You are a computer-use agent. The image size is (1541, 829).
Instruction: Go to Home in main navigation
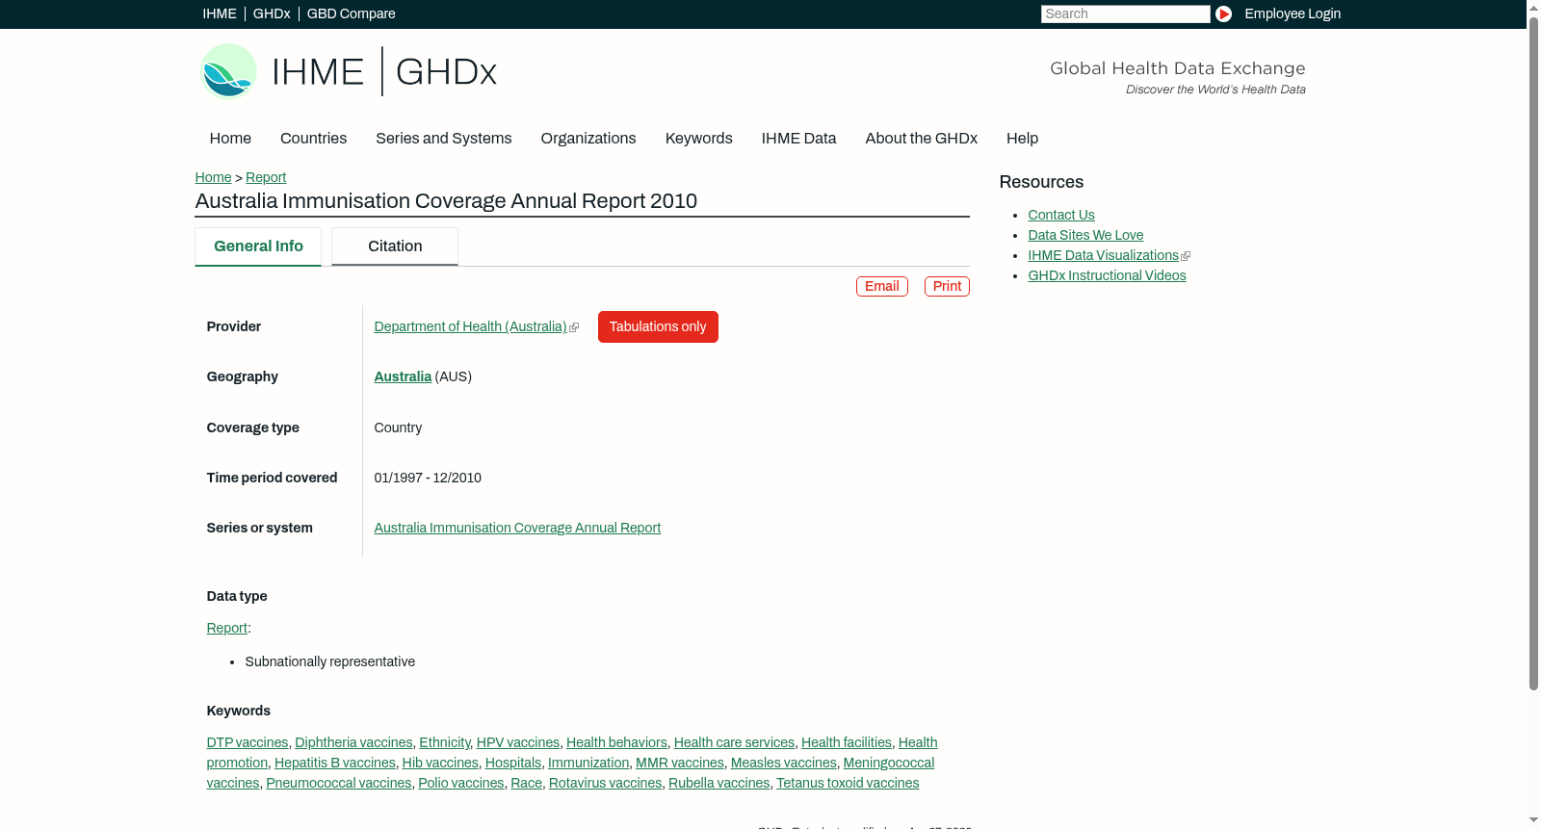point(230,139)
